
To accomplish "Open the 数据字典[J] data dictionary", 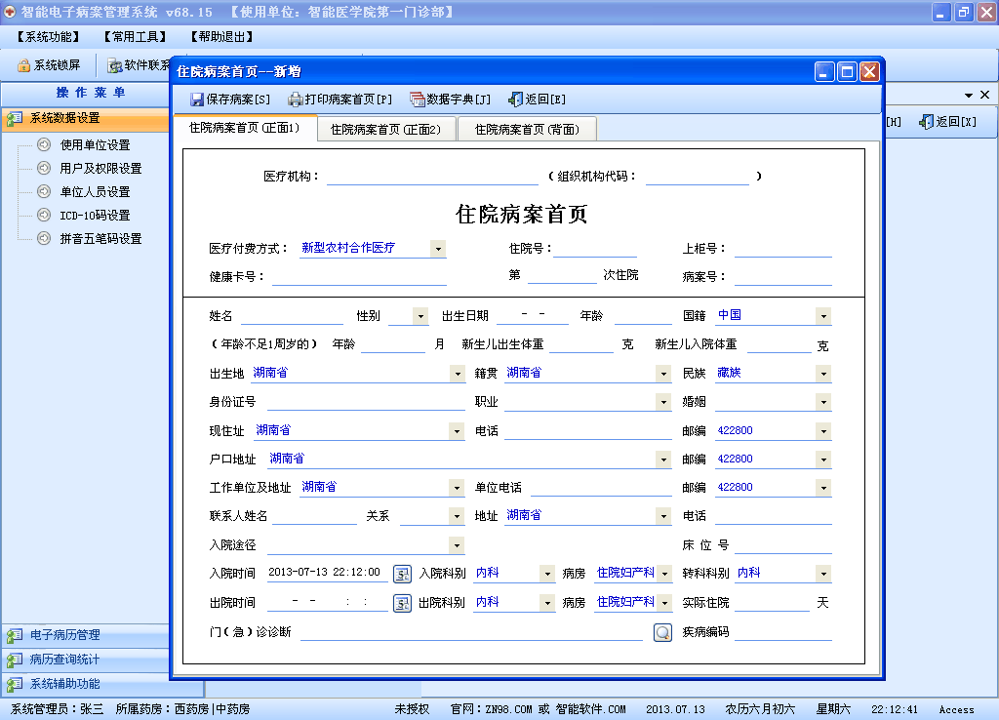I will tap(450, 100).
